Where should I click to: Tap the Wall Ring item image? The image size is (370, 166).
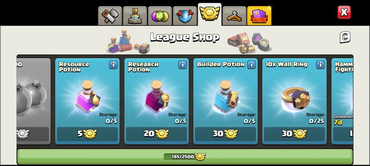[x=295, y=98]
